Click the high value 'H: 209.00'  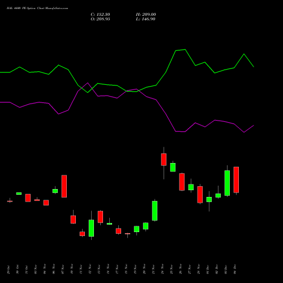(x=146, y=15)
